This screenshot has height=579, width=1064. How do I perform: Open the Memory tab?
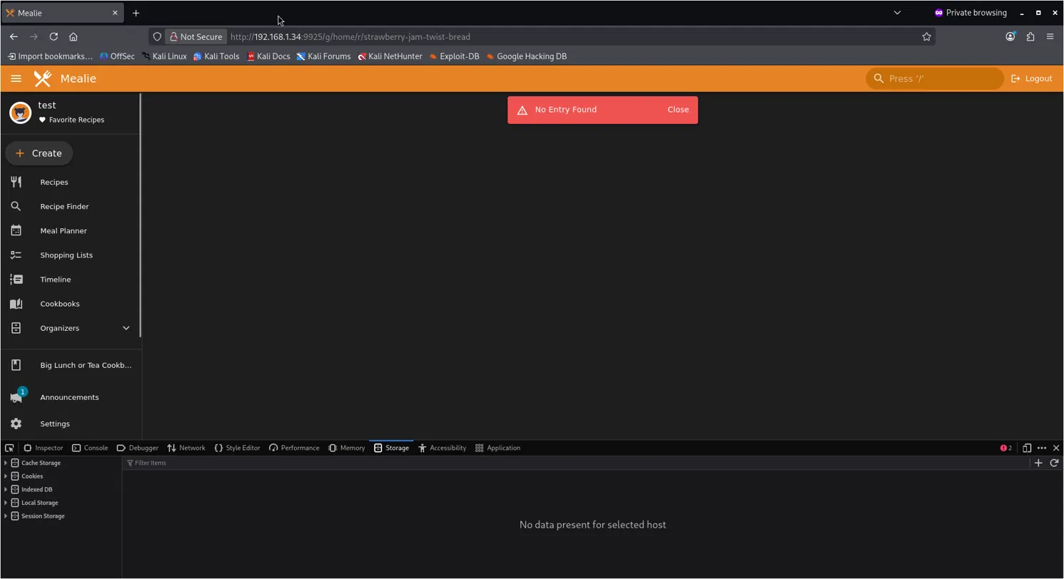point(347,448)
